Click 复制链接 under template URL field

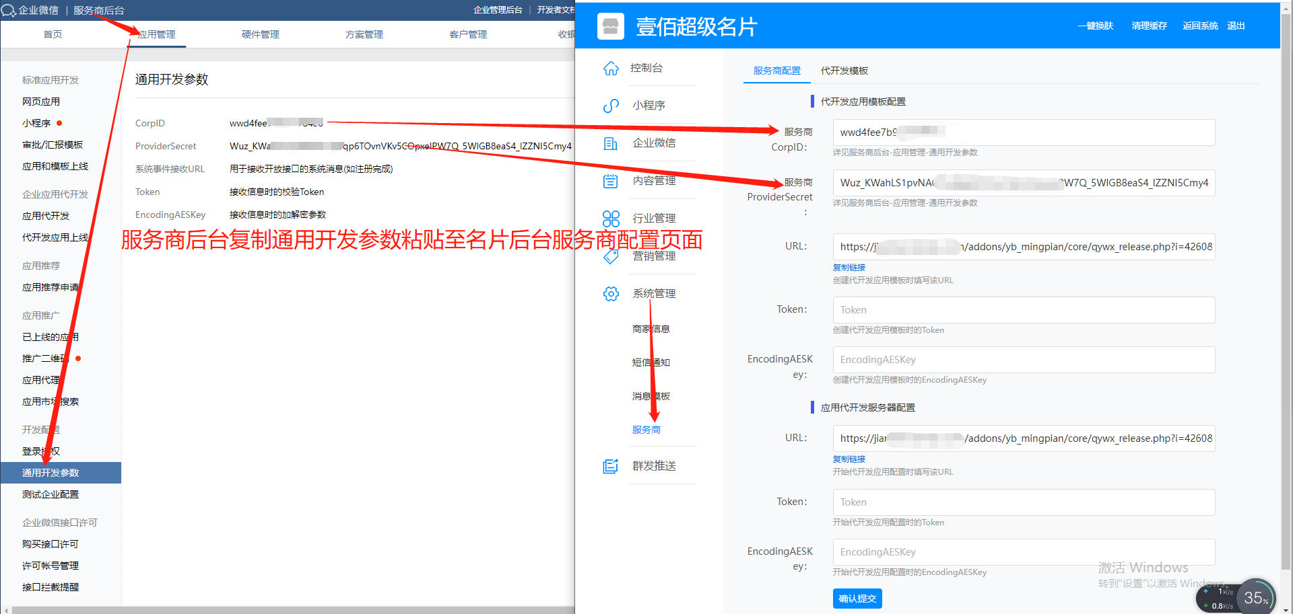(x=849, y=268)
